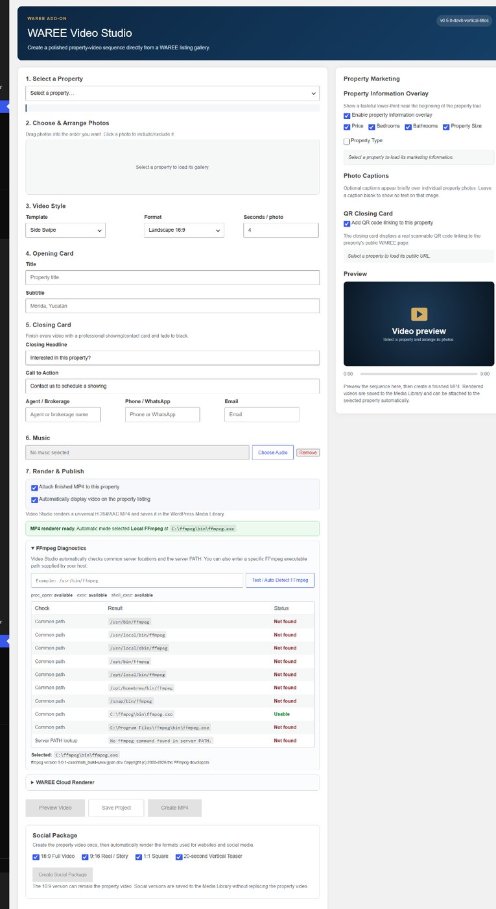Click the Seconds / photo input field
496x909 pixels.
coord(281,230)
